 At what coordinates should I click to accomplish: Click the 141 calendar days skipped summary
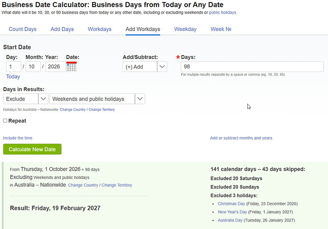[x=258, y=169]
